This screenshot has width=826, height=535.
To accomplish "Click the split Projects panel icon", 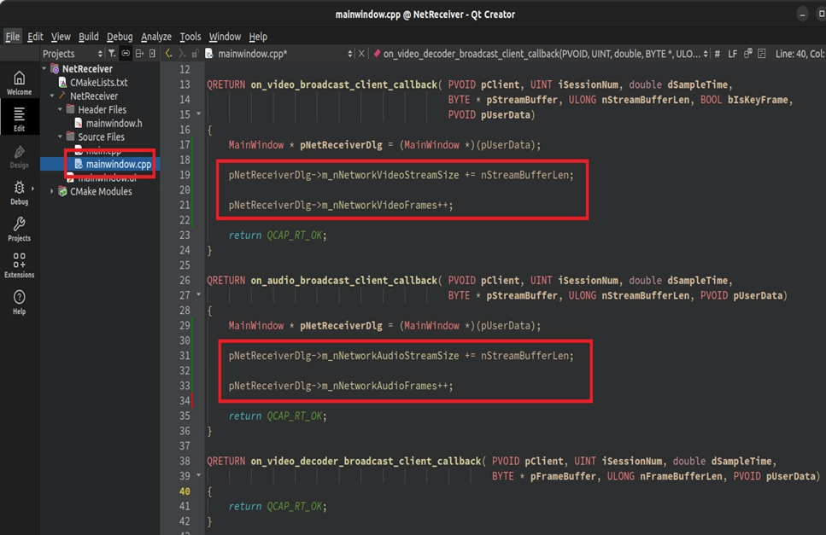I will click(x=139, y=53).
